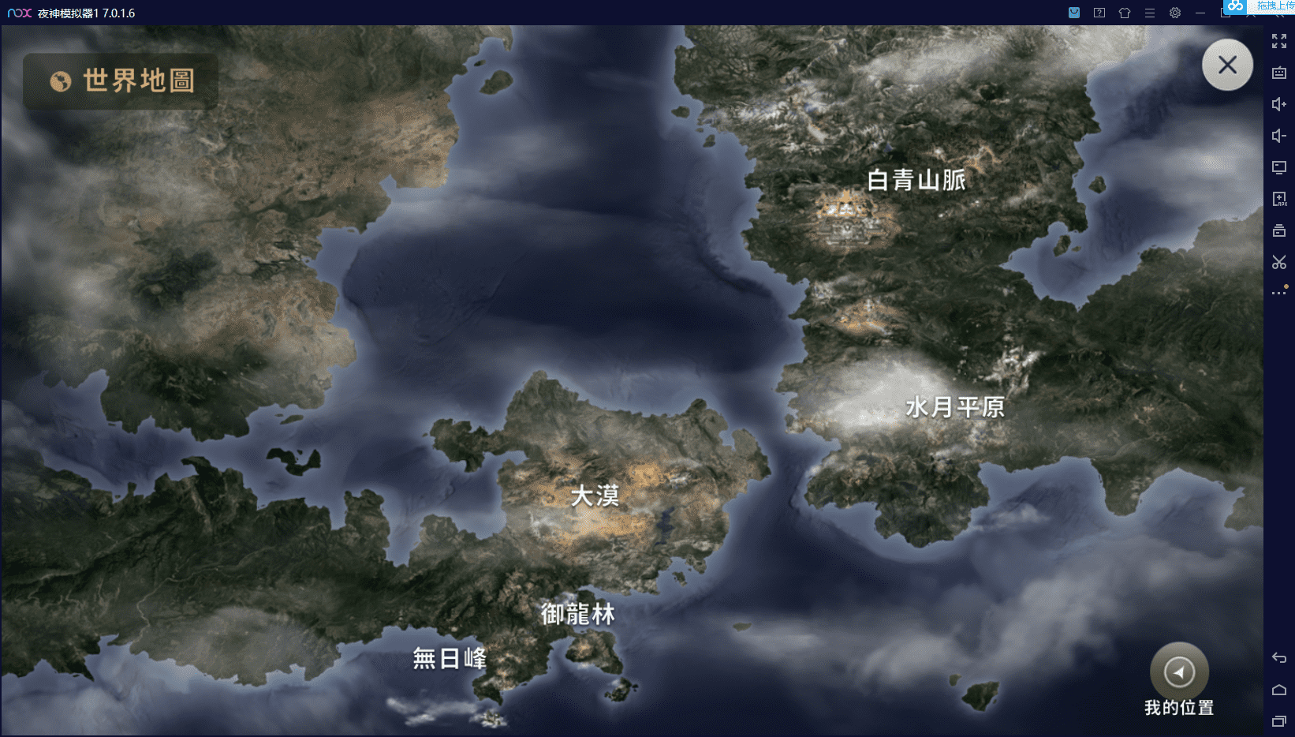Close the world map with X button
This screenshot has width=1295, height=737.
click(x=1227, y=65)
